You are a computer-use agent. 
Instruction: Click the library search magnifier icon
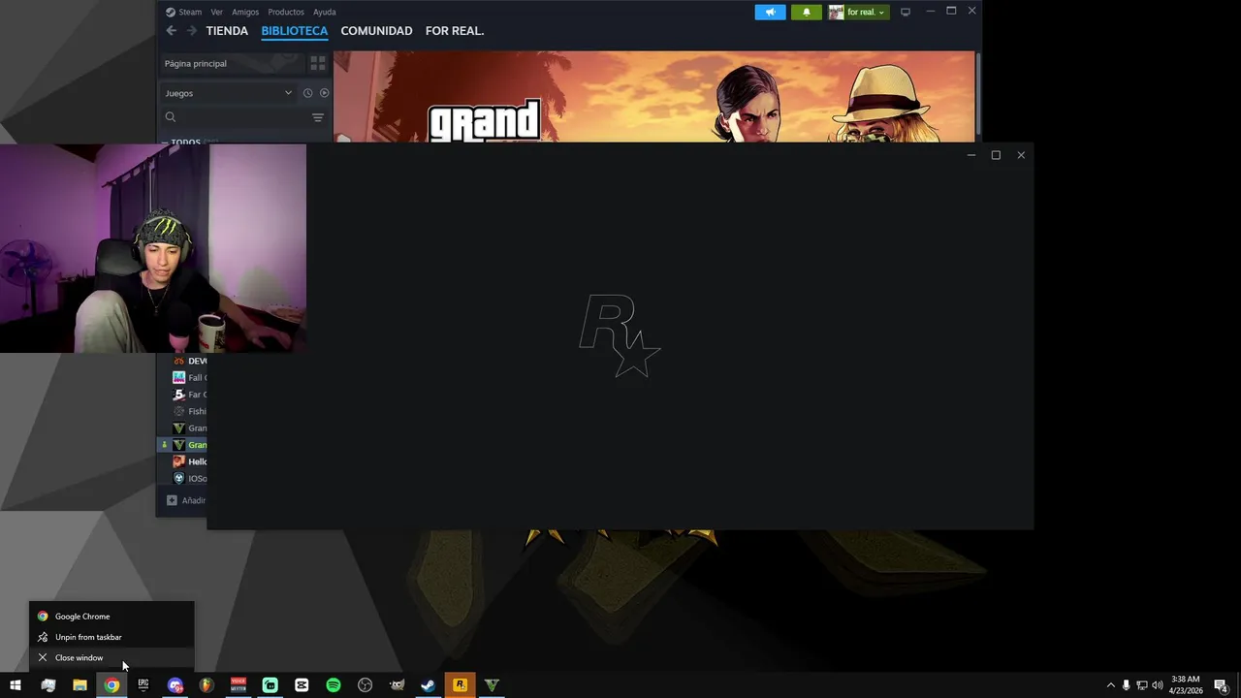pyautogui.click(x=171, y=117)
